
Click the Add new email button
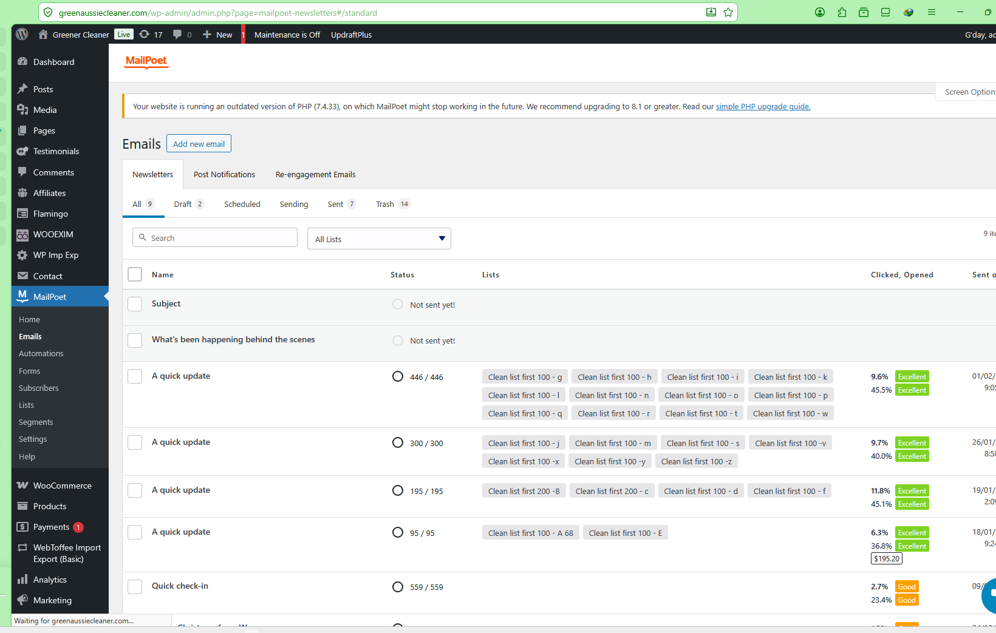(199, 144)
